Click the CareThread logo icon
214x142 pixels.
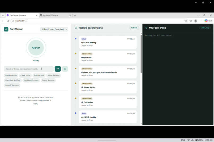6,29
